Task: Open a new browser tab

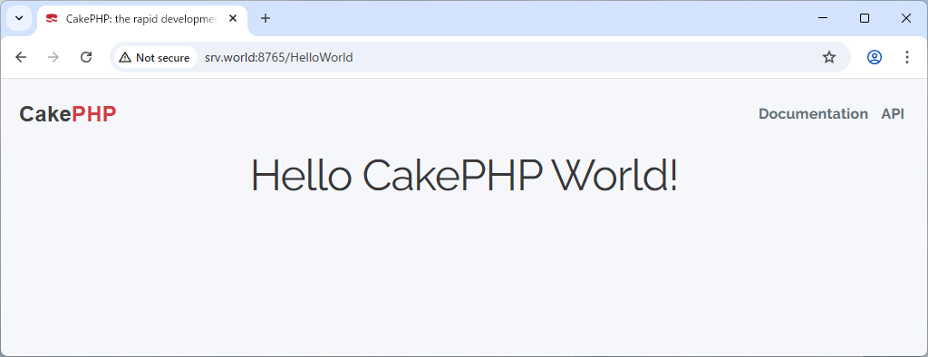Action: [266, 18]
